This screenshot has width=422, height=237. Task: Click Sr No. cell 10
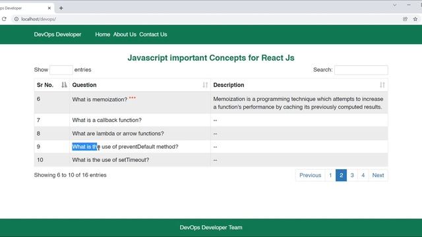[51, 160]
